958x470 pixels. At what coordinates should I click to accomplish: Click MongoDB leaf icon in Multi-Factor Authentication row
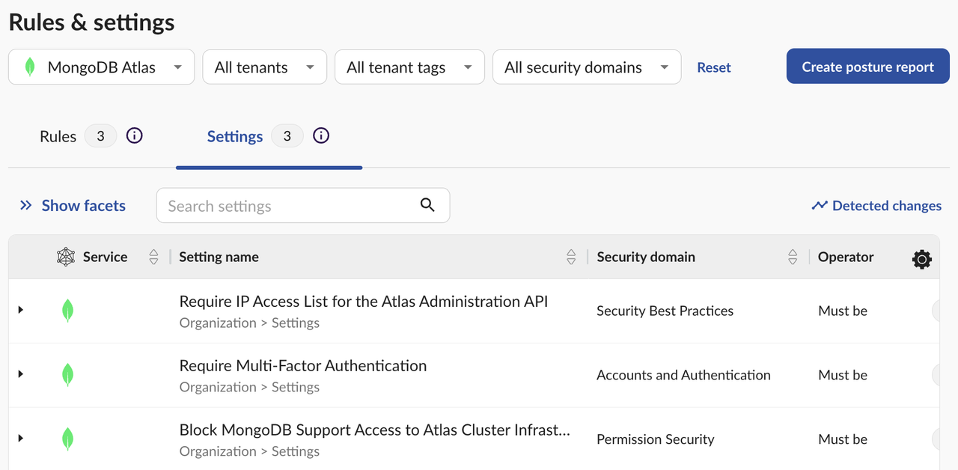point(67,374)
